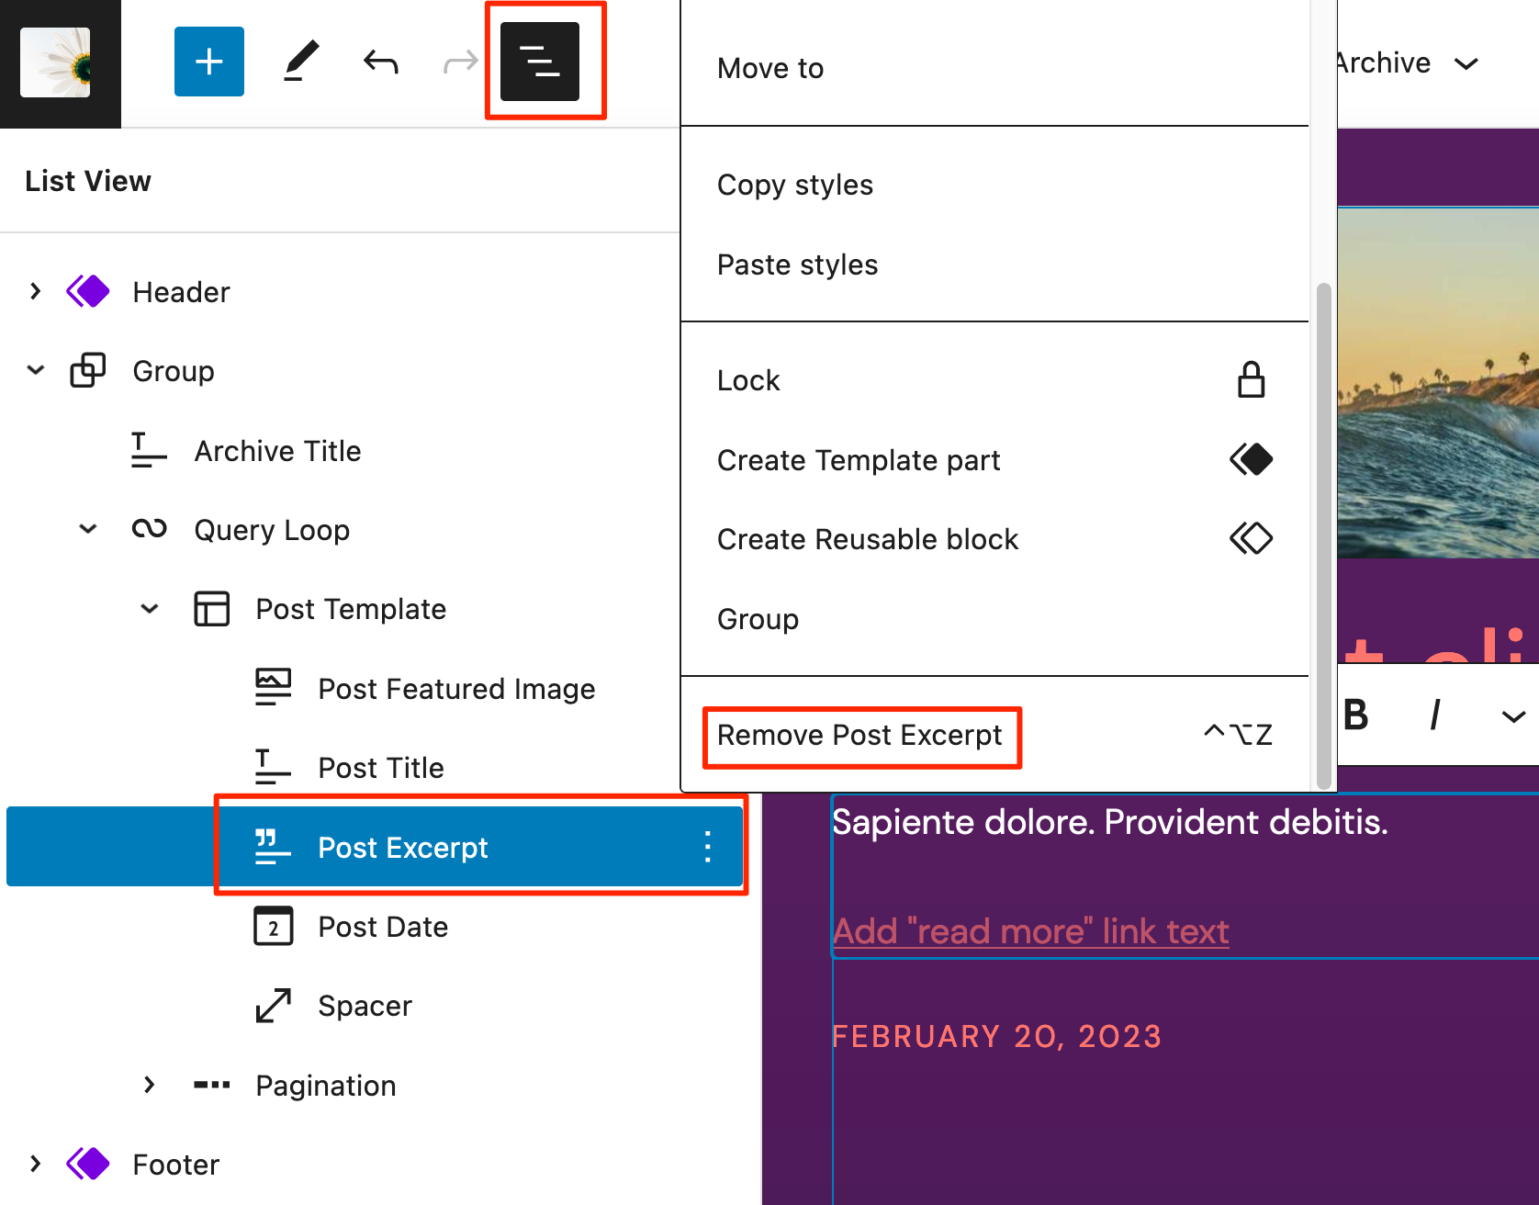The image size is (1539, 1205).
Task: Toggle Bold formatting in block toolbar
Action: point(1356,715)
